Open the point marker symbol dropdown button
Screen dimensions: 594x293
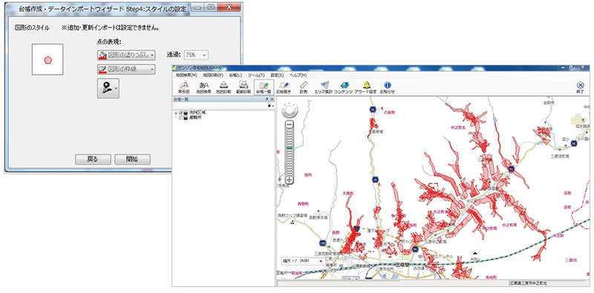click(x=108, y=89)
